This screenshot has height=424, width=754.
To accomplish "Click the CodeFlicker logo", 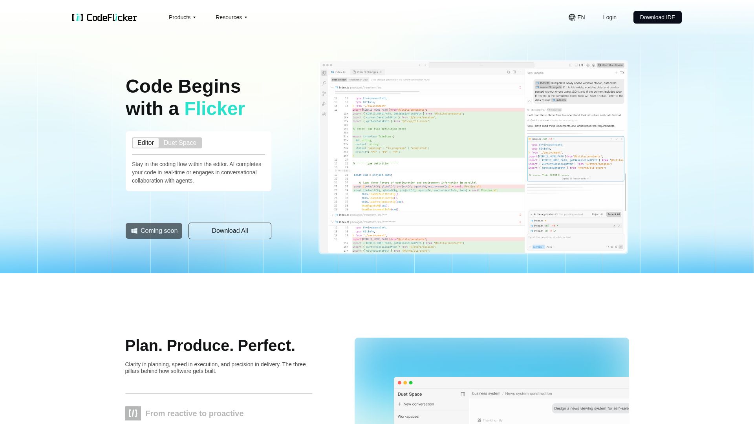I will coord(104,17).
